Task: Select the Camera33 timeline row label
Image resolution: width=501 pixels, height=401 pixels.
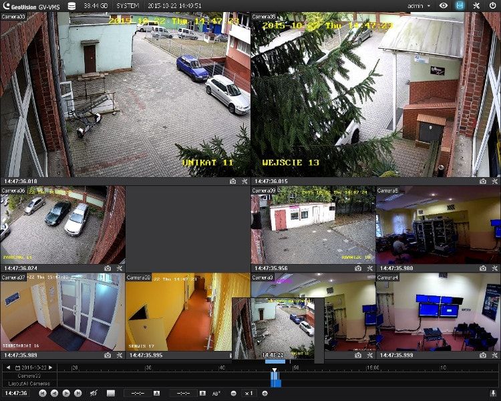Action: click(29, 376)
